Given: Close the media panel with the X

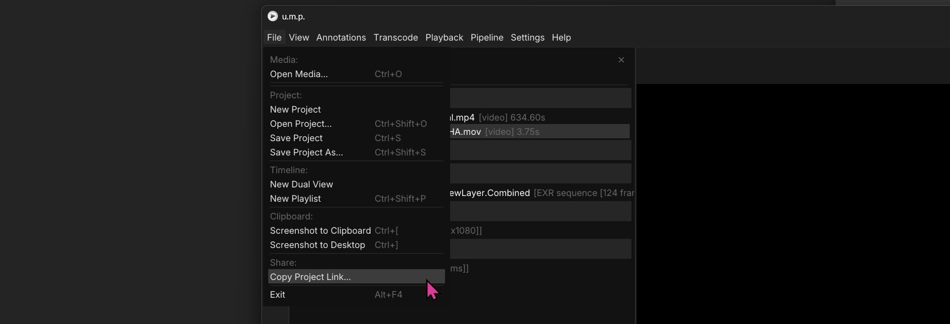Looking at the screenshot, I should [x=621, y=60].
